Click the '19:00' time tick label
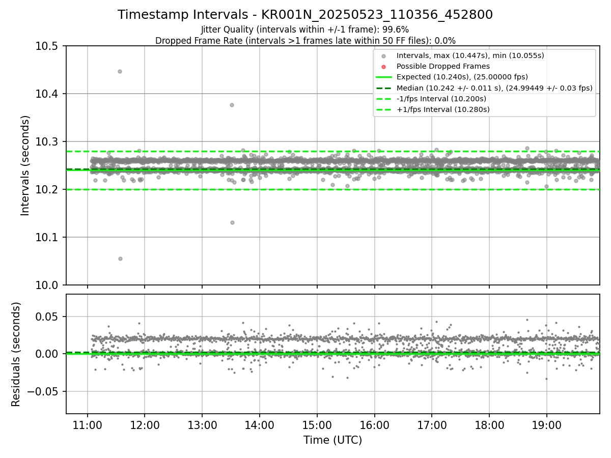The image size is (611, 458). [547, 424]
